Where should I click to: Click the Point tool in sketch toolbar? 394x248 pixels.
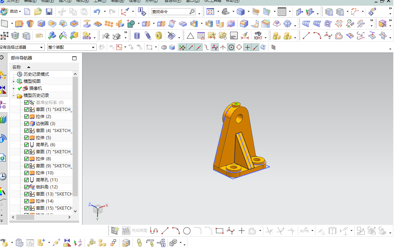pyautogui.click(x=241, y=231)
